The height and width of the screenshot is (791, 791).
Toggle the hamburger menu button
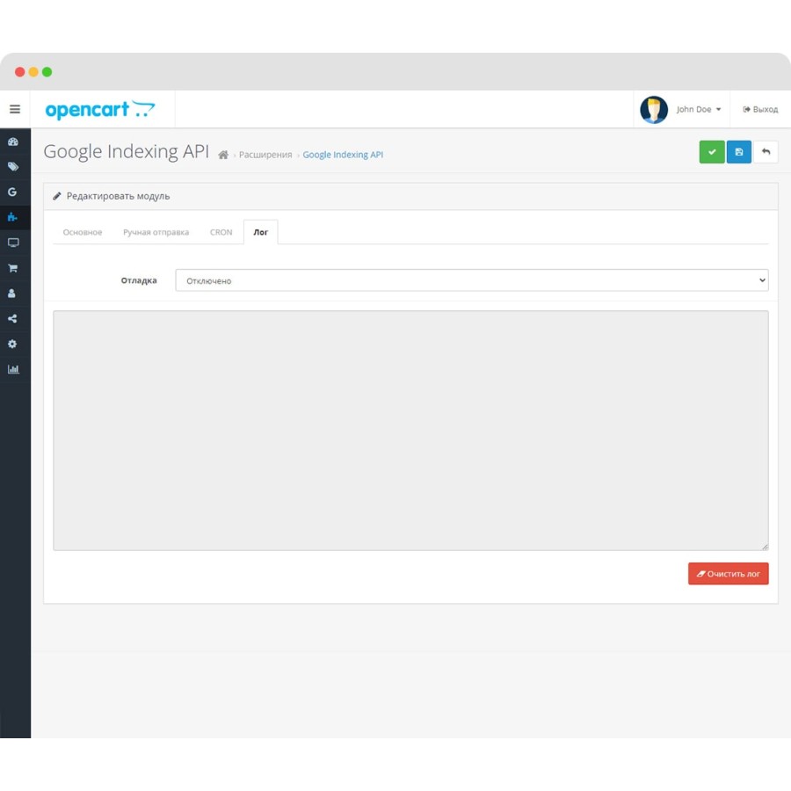[x=15, y=109]
